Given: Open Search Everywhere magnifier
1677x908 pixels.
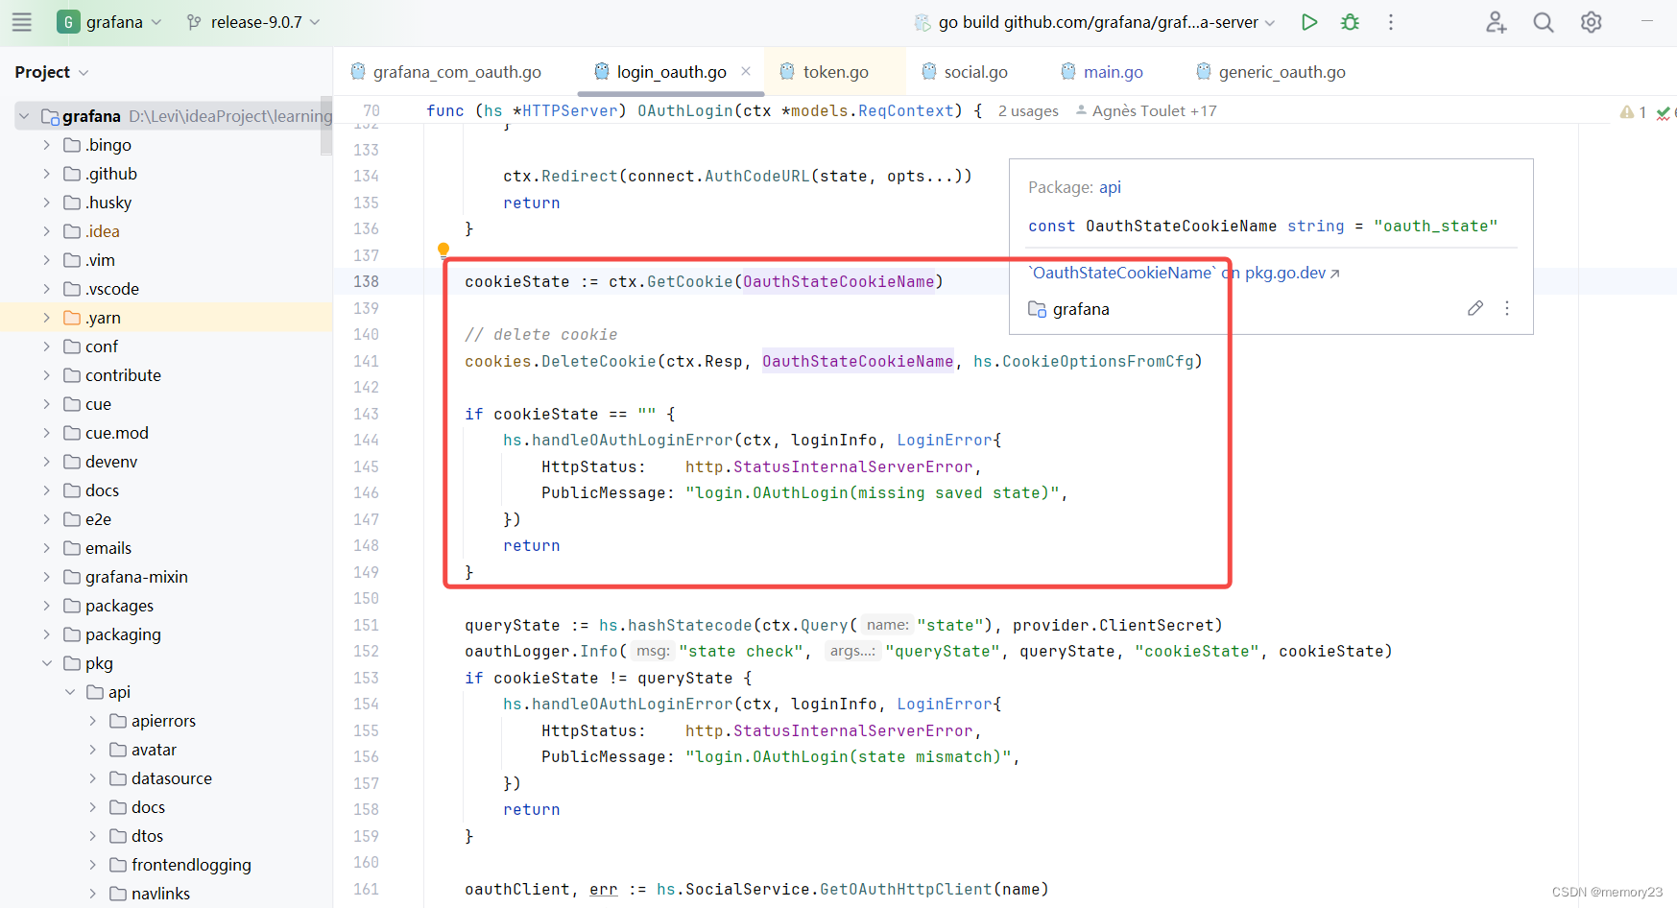Looking at the screenshot, I should point(1543,22).
